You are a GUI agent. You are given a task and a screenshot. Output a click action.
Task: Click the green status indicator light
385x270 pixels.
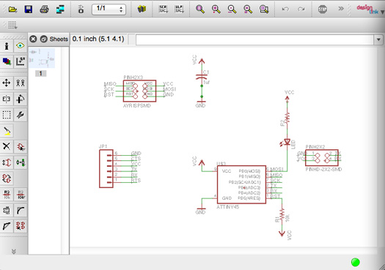[x=355, y=262]
